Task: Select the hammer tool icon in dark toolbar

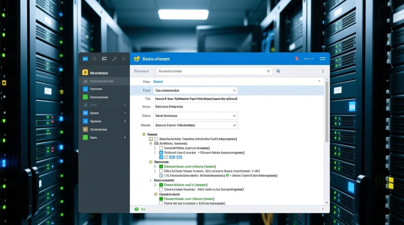Action: click(114, 59)
